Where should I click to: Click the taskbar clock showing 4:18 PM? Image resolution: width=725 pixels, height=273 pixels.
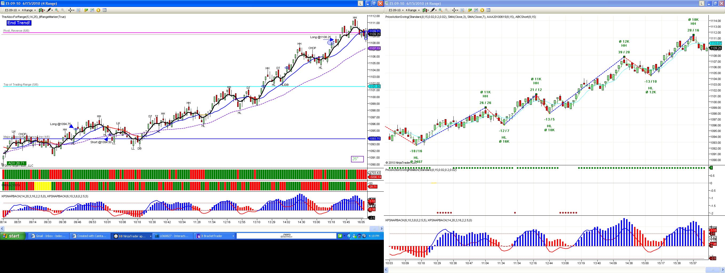point(374,236)
